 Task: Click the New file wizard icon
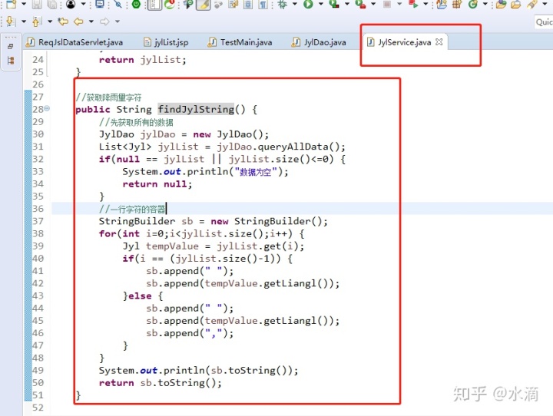pyautogui.click(x=12, y=5)
